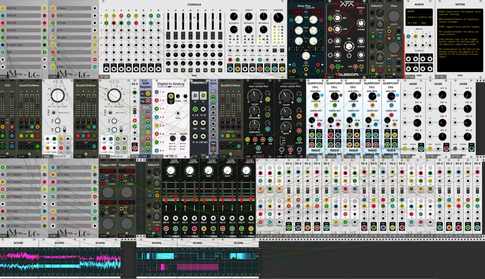Click the Digital to Analog Scale knob
Image resolution: width=485 pixels, height=279 pixels.
click(178, 96)
